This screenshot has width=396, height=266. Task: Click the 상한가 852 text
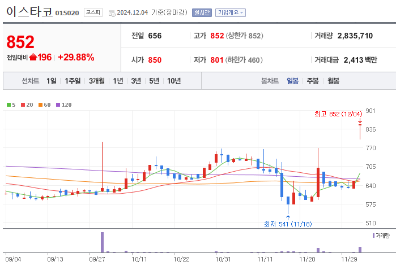click(x=245, y=36)
